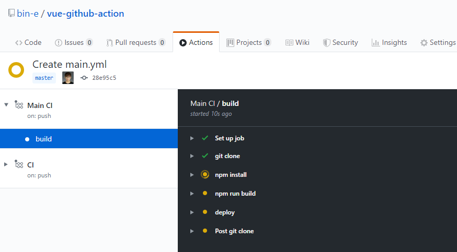This screenshot has width=457, height=252.
Task: Click the yellow in-progress status circle
Action: click(16, 70)
